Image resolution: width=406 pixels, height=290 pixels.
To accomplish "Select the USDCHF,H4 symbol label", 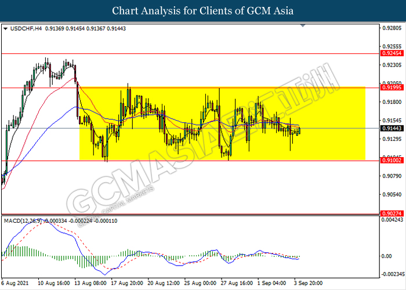I will [x=26, y=29].
